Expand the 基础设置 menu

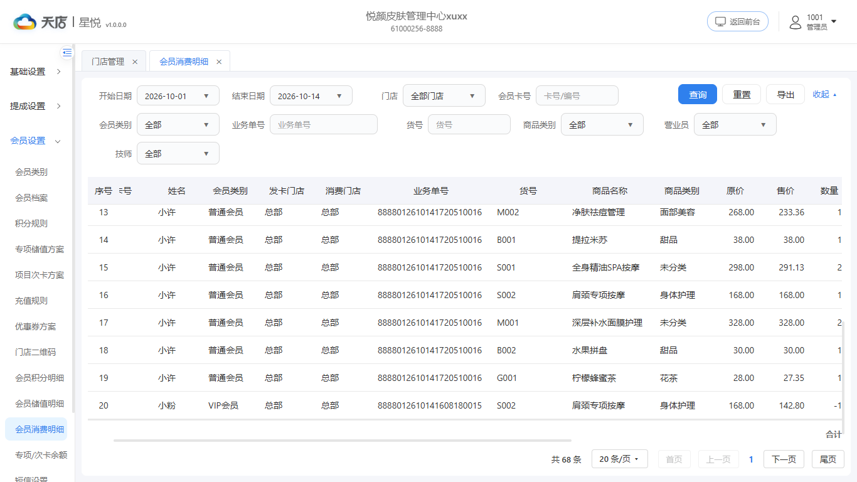coord(36,72)
